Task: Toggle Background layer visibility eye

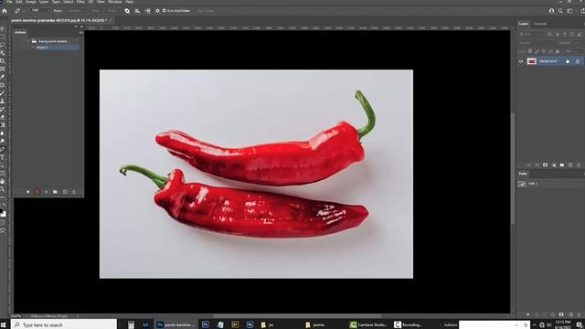Action: (x=521, y=61)
